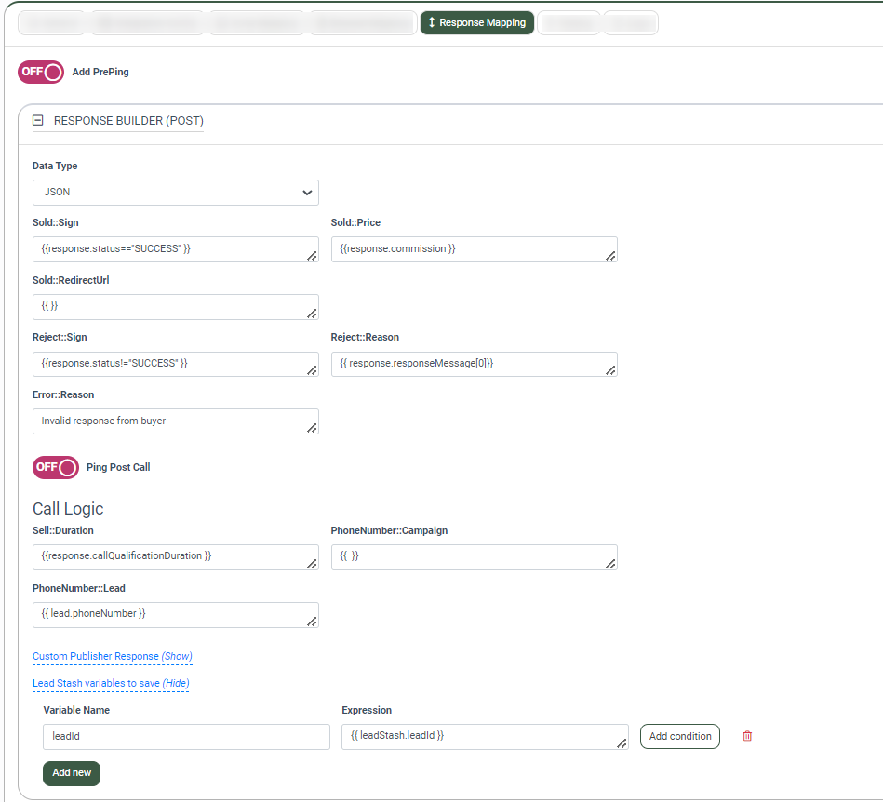This screenshot has width=883, height=802.
Task: Click the Sell::Duration expression field
Action: click(x=176, y=557)
